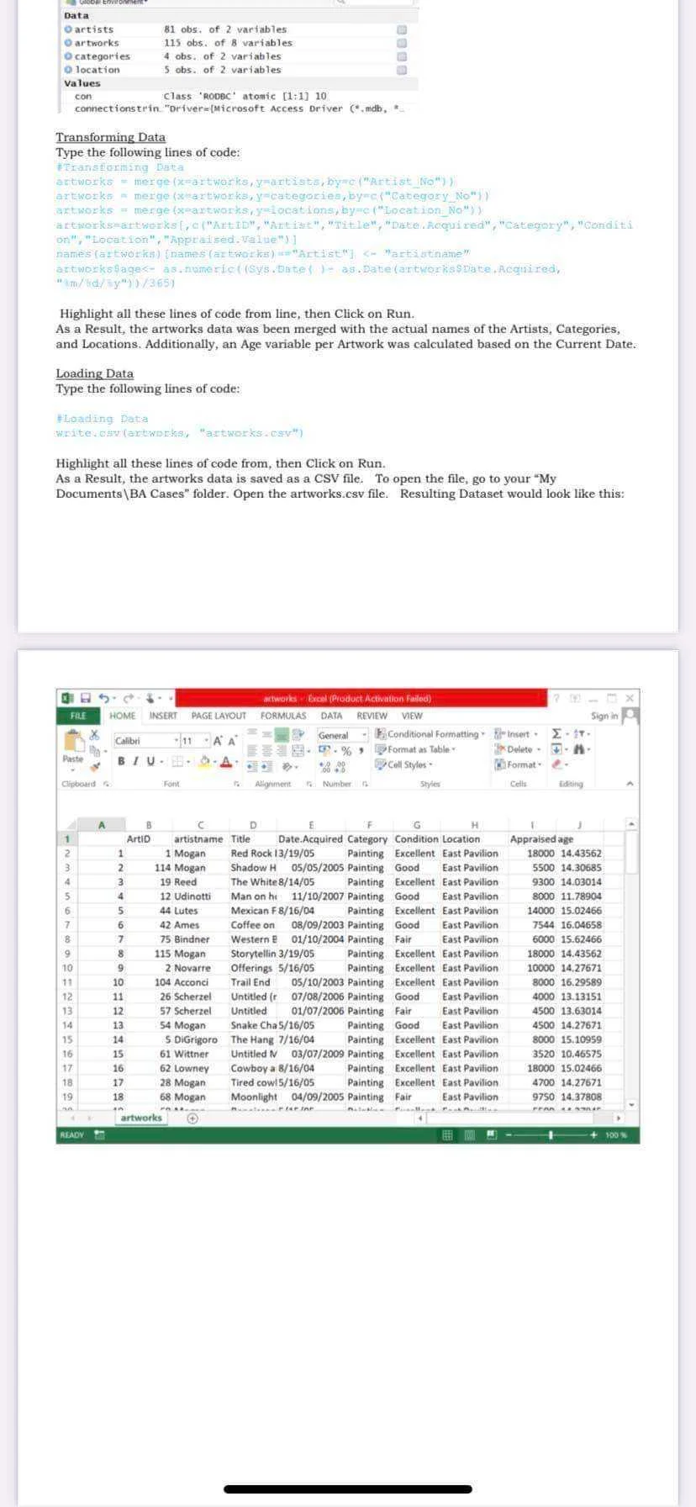Expand the location object in Environment
The image size is (696, 1507).
(x=68, y=70)
